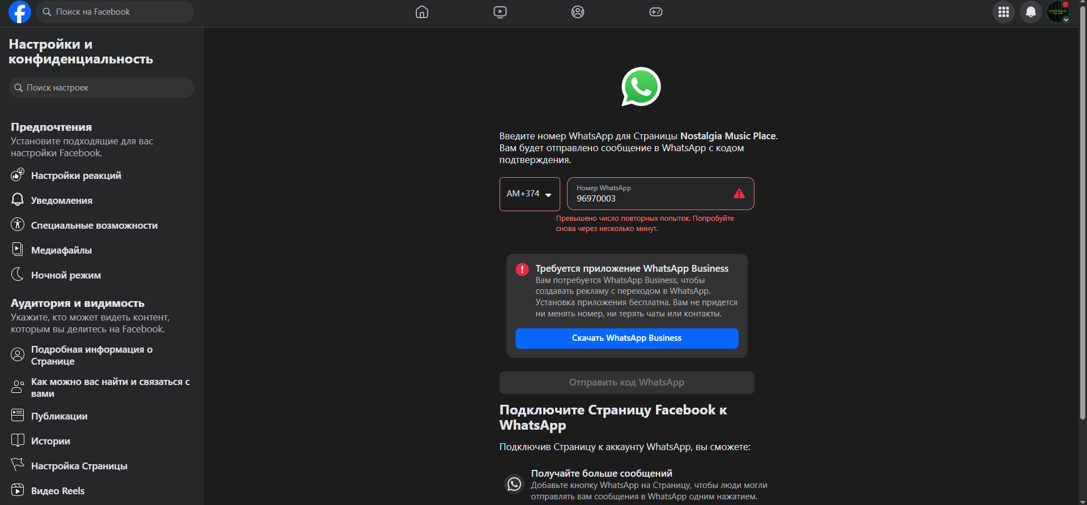
Task: Click the Facebook logo icon
Action: (20, 12)
